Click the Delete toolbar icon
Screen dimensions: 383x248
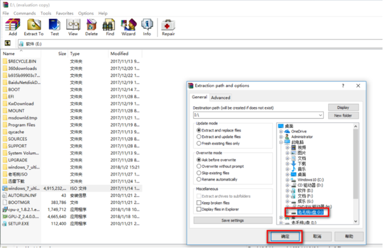(92, 25)
